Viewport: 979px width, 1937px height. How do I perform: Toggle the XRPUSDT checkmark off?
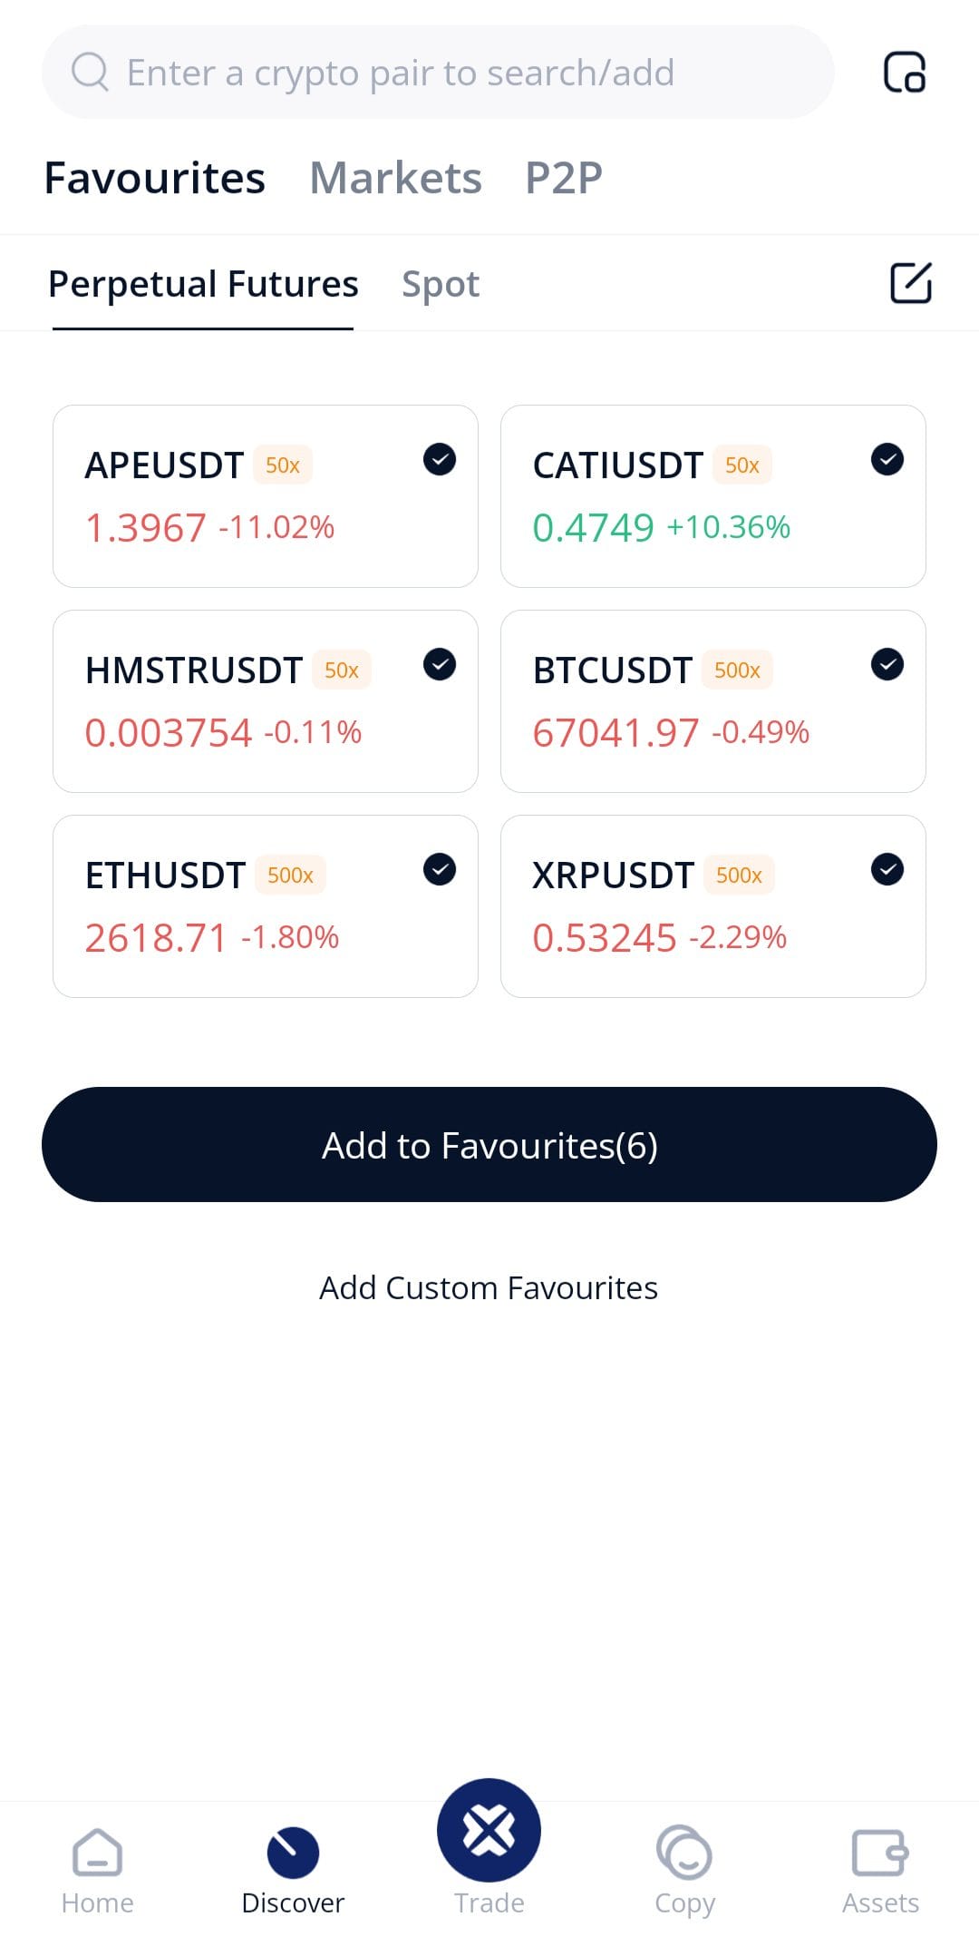pyautogui.click(x=887, y=869)
